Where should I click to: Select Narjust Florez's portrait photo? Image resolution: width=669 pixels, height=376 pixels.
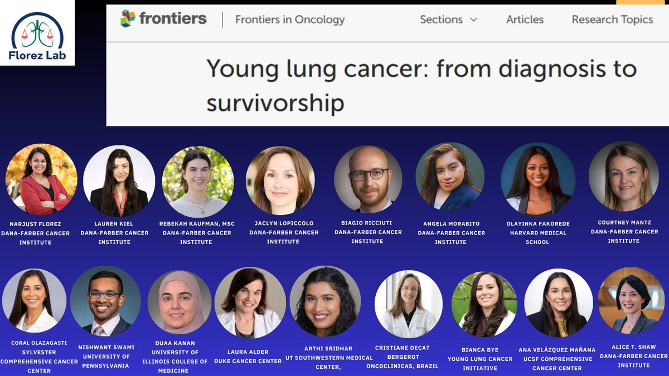pos(41,179)
